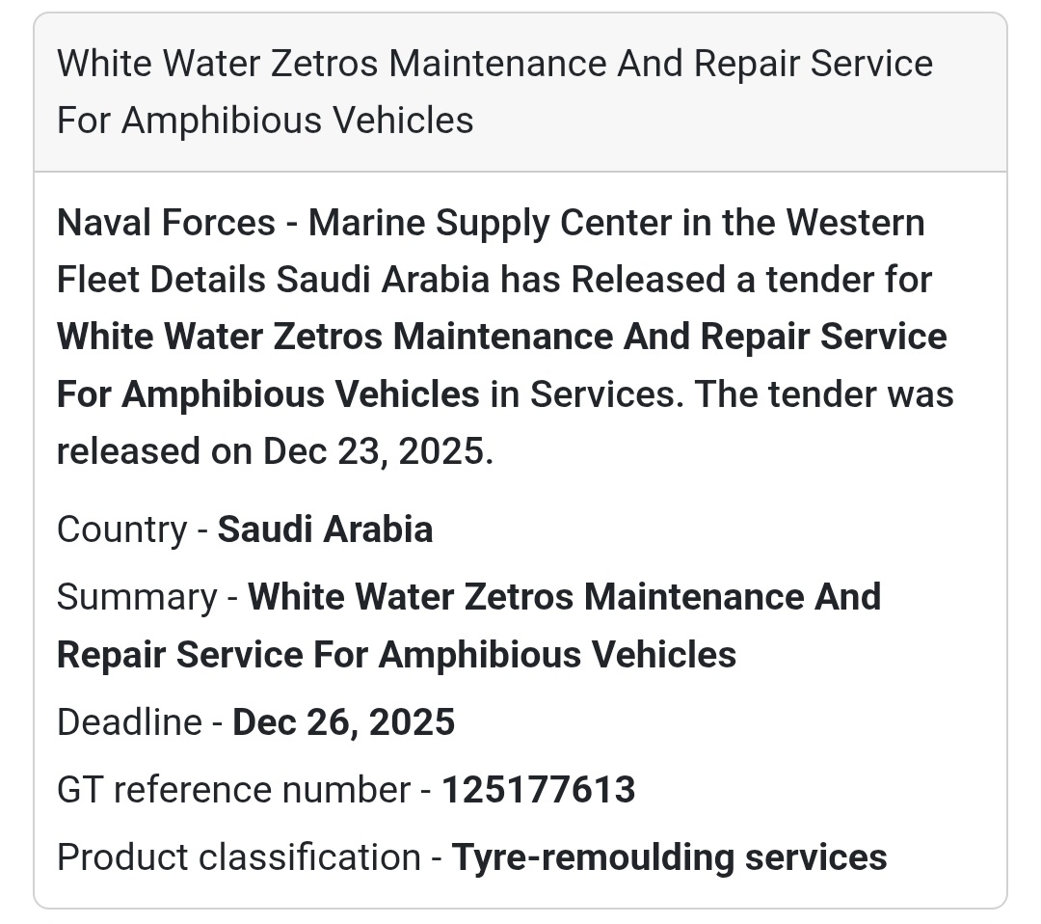Screen dimensions: 1041x924
Task: Click Tyre-remoulding services classification
Action: 669,857
